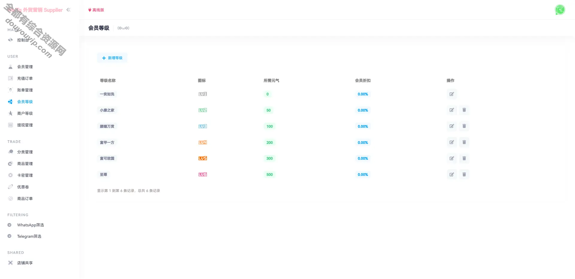Select the 腰缠万贯 level name
Viewport: 575px width, 279px height.
coord(107,126)
